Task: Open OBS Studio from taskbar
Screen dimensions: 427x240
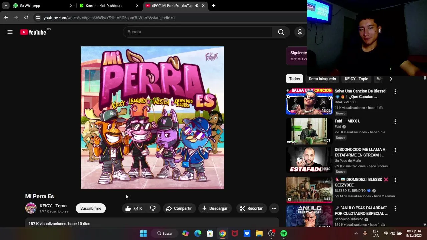Action: tap(271, 233)
